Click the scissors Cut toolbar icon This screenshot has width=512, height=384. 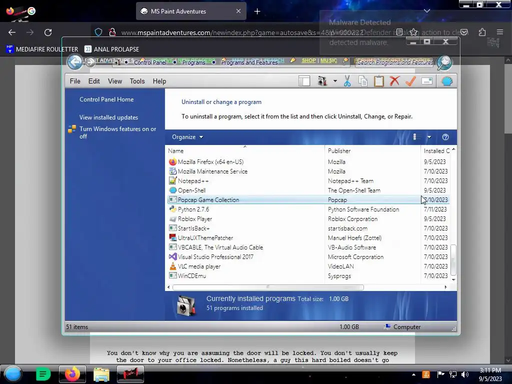click(347, 81)
